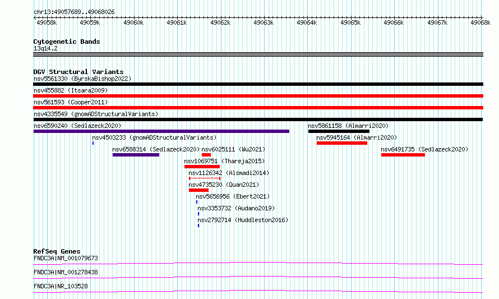Select the red nsv561593 variant bar
The height and width of the screenshot is (299, 499).
tap(258, 108)
